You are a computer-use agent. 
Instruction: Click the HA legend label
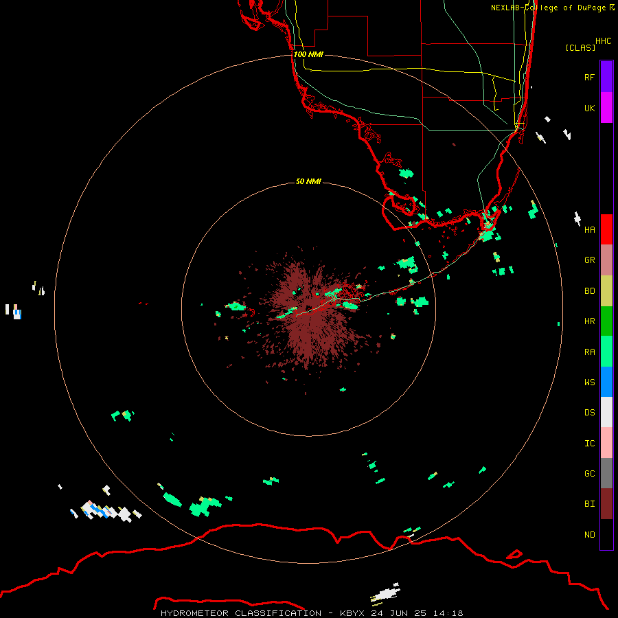[x=589, y=229]
